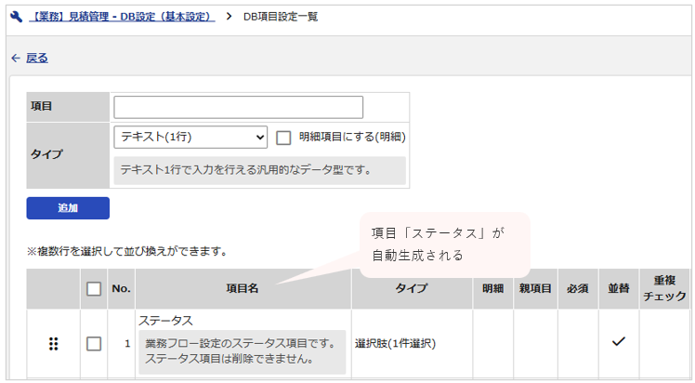Check the checkbox for ステータス row
Image resolution: width=695 pixels, height=383 pixels.
click(94, 344)
